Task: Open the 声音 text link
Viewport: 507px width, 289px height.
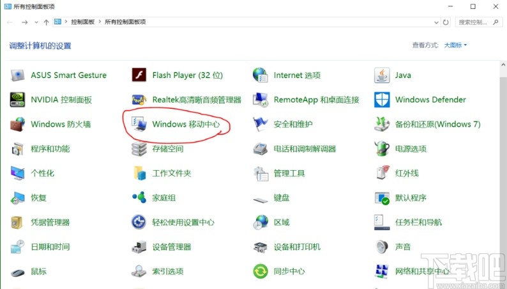Action: point(403,247)
